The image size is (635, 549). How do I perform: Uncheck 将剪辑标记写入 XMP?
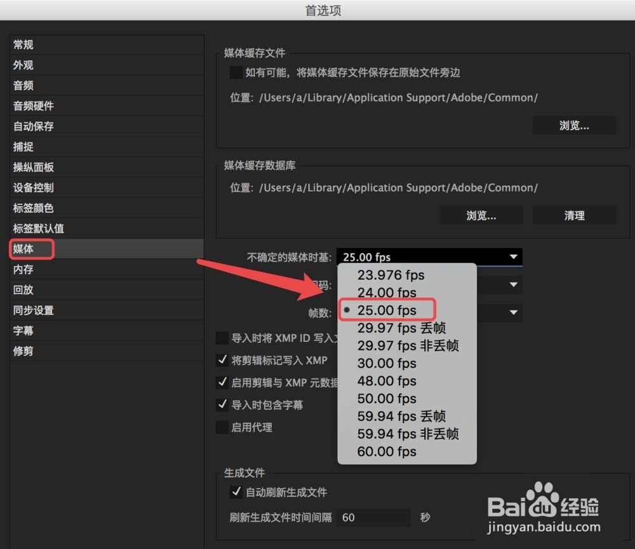click(223, 360)
